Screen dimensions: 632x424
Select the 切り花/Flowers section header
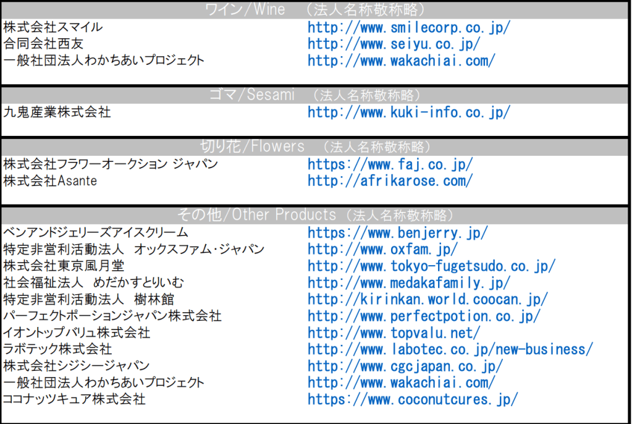point(316,146)
